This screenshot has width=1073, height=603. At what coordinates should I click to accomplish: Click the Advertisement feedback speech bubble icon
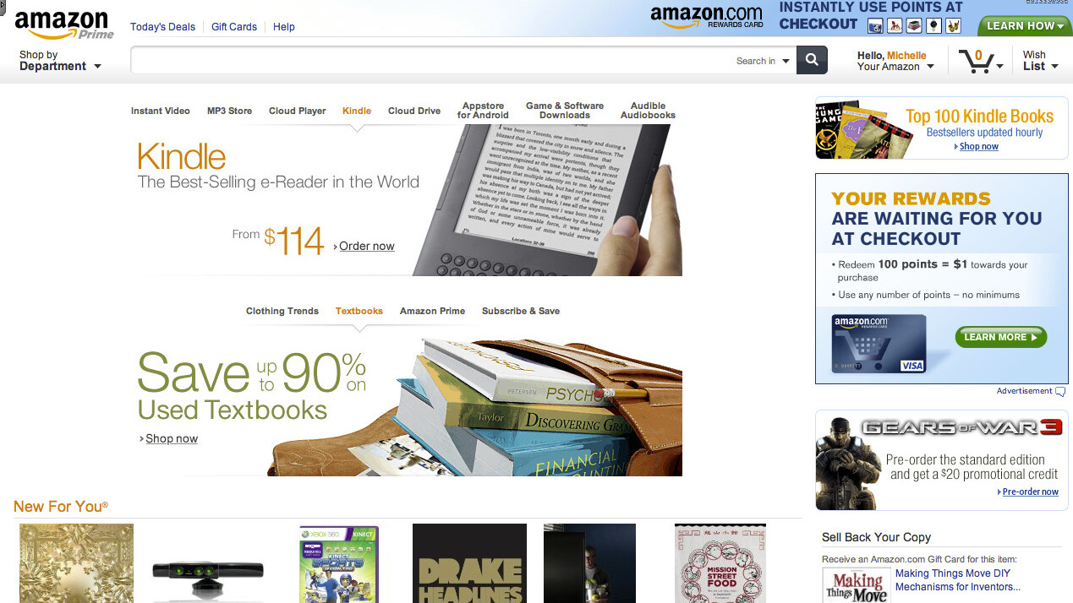pyautogui.click(x=1060, y=391)
